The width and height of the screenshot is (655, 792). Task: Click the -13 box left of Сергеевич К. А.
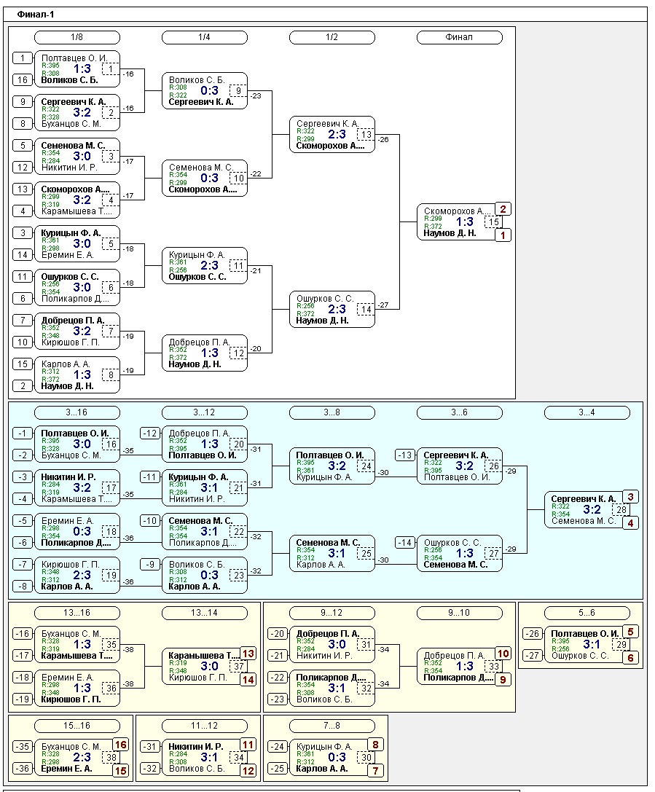click(406, 455)
